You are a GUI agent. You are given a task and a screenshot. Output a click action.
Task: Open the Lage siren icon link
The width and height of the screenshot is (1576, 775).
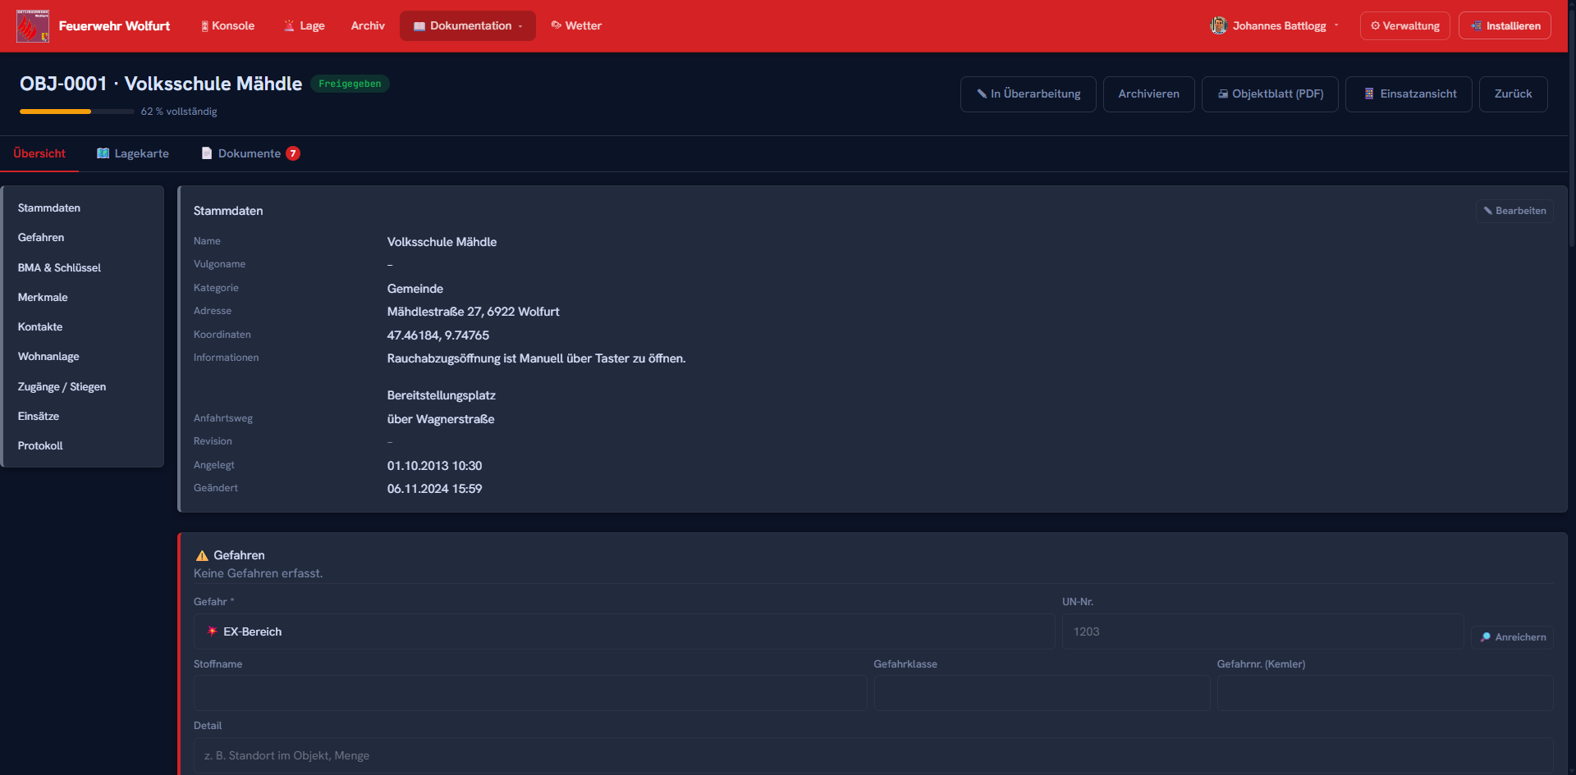(304, 25)
